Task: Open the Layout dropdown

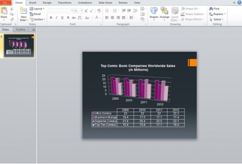Action: coord(37,9)
